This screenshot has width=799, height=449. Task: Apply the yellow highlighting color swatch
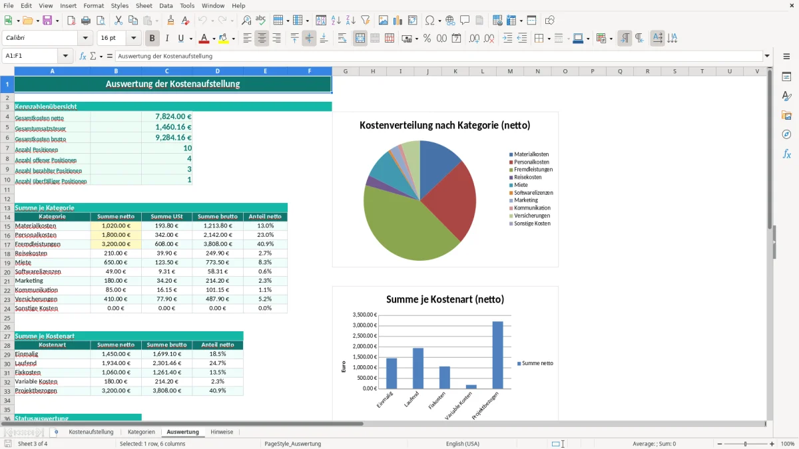click(x=224, y=39)
